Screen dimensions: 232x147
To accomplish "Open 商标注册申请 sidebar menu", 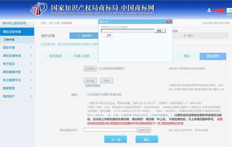I will [x=17, y=32].
